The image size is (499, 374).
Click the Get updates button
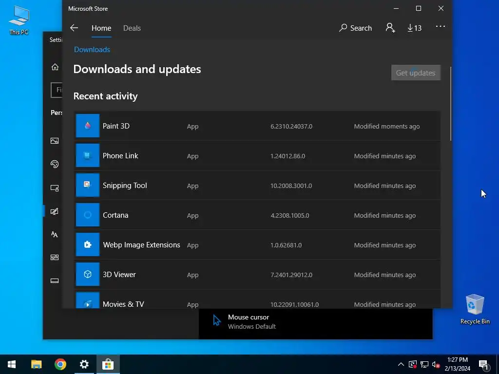(x=416, y=73)
